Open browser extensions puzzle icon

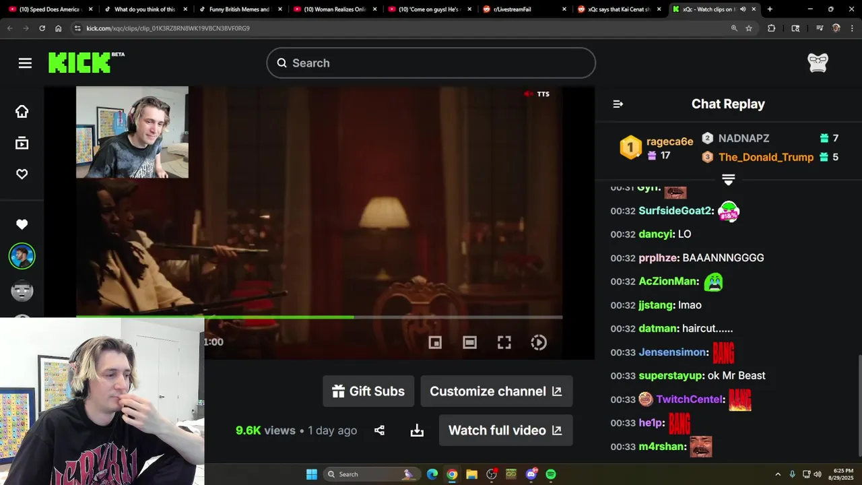click(x=772, y=28)
